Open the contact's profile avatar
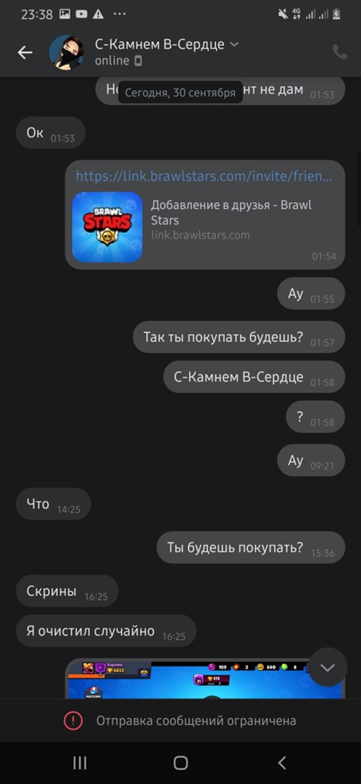This screenshot has width=361, height=784. click(67, 52)
